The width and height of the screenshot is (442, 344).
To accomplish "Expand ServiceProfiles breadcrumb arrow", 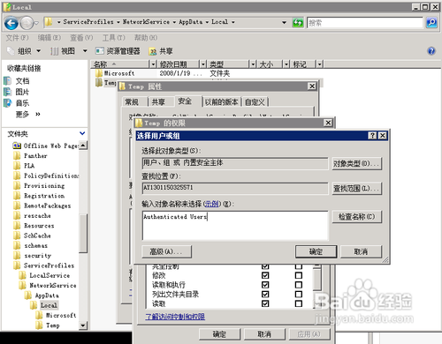I will coord(118,22).
